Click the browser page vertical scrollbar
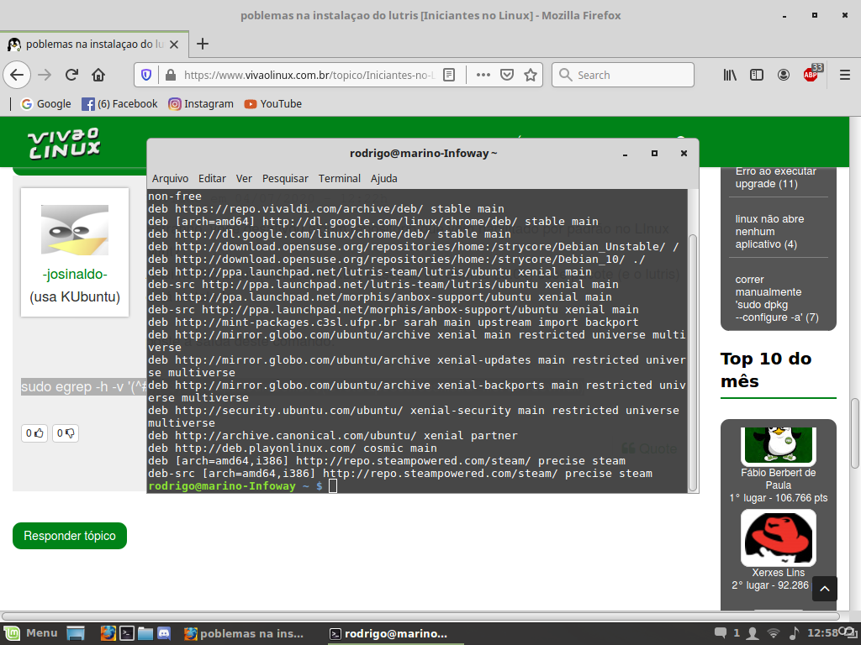861x645 pixels. pyautogui.click(x=854, y=433)
